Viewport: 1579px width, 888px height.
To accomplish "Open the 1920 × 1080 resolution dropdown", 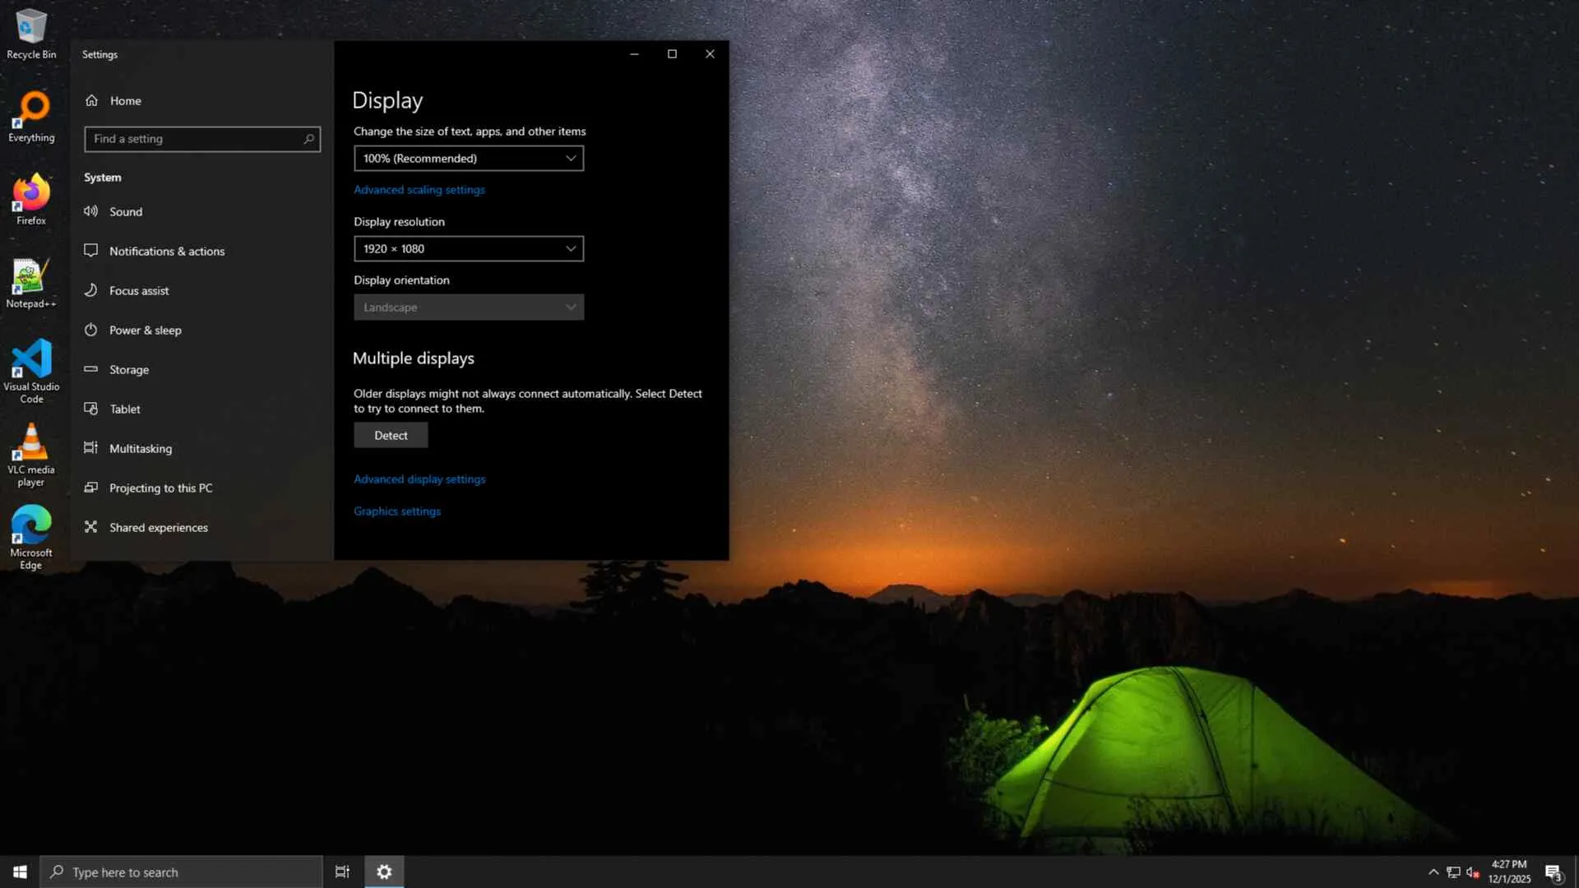I will coord(468,248).
